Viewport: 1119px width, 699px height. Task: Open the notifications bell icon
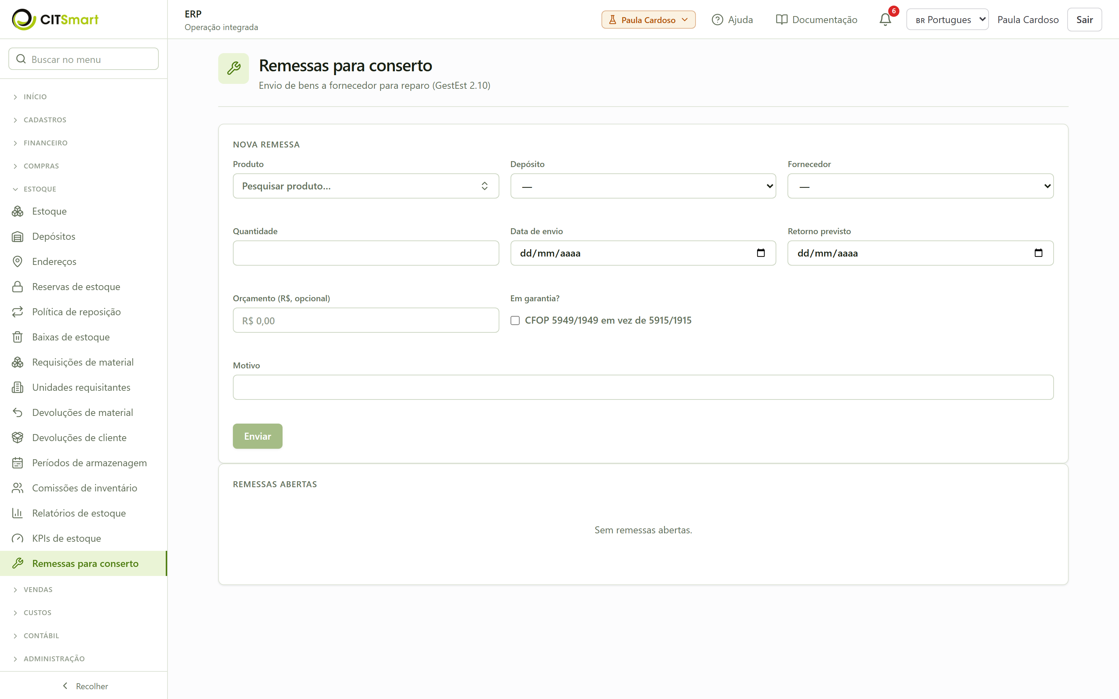(885, 20)
